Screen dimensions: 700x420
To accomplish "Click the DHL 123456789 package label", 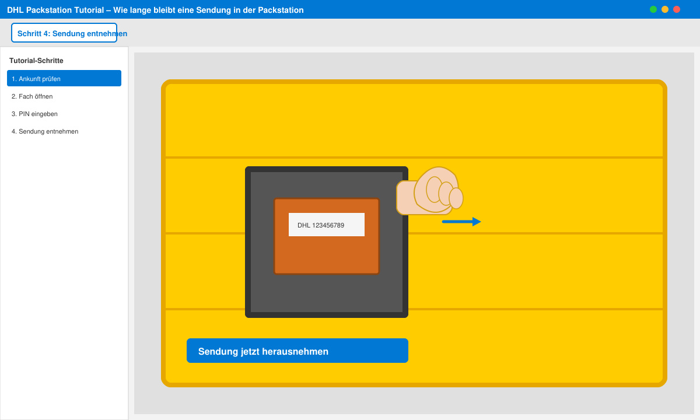I will (x=327, y=225).
